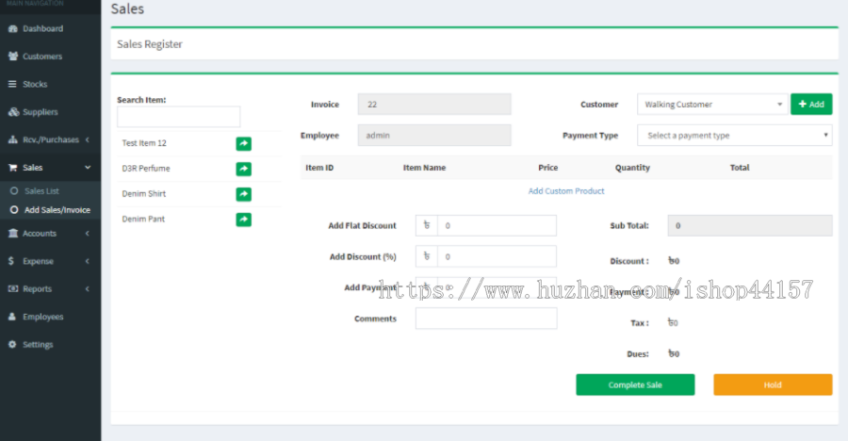
Task: Click the green Add customer button
Action: tap(811, 105)
